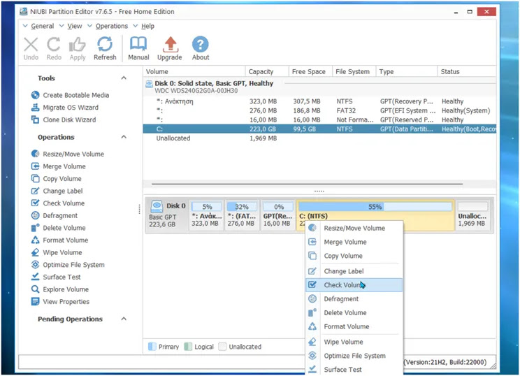Click the Apply thumbs-up icon
Screen dimensions: 520x376
click(x=78, y=45)
